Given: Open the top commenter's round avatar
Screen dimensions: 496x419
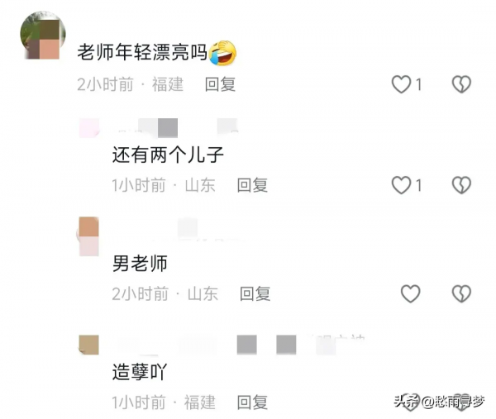Looking at the screenshot, I should pyautogui.click(x=43, y=35).
